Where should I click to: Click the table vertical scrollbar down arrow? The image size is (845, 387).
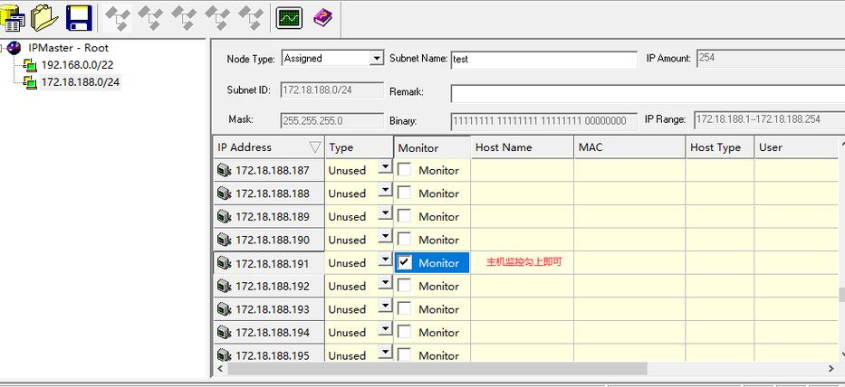[841, 354]
